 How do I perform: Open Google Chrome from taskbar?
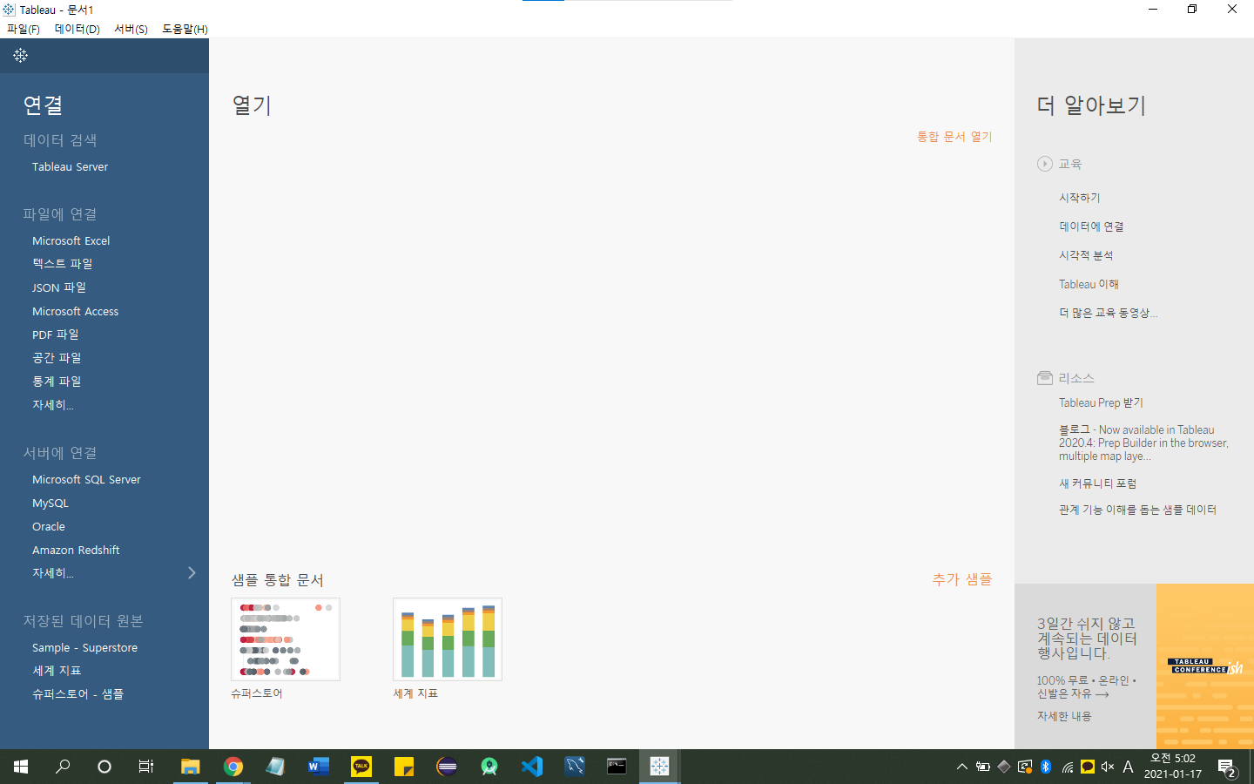coord(233,767)
